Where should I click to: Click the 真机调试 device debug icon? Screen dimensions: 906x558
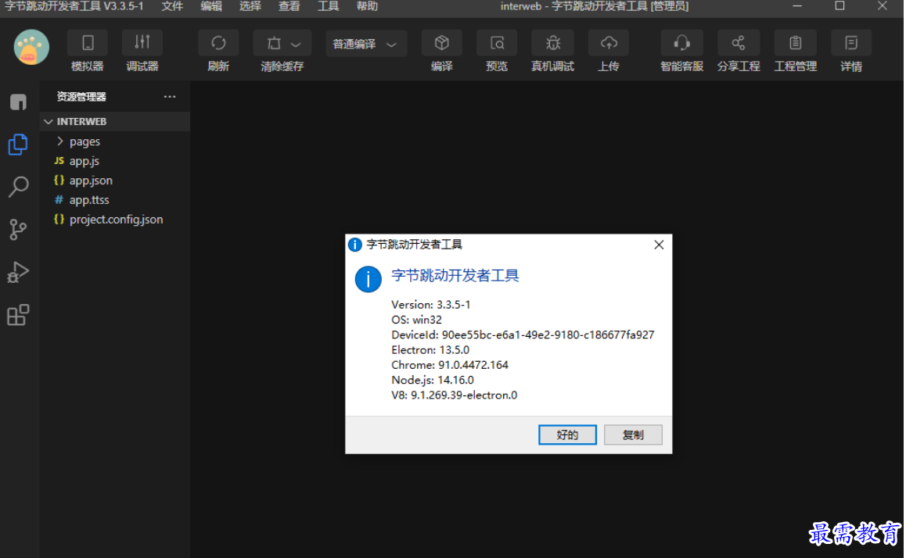tap(552, 43)
